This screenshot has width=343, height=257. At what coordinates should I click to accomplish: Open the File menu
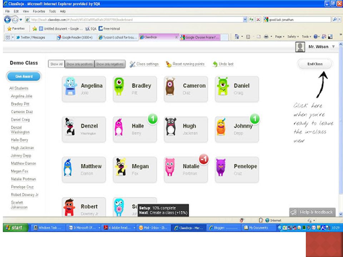pyautogui.click(x=8, y=11)
